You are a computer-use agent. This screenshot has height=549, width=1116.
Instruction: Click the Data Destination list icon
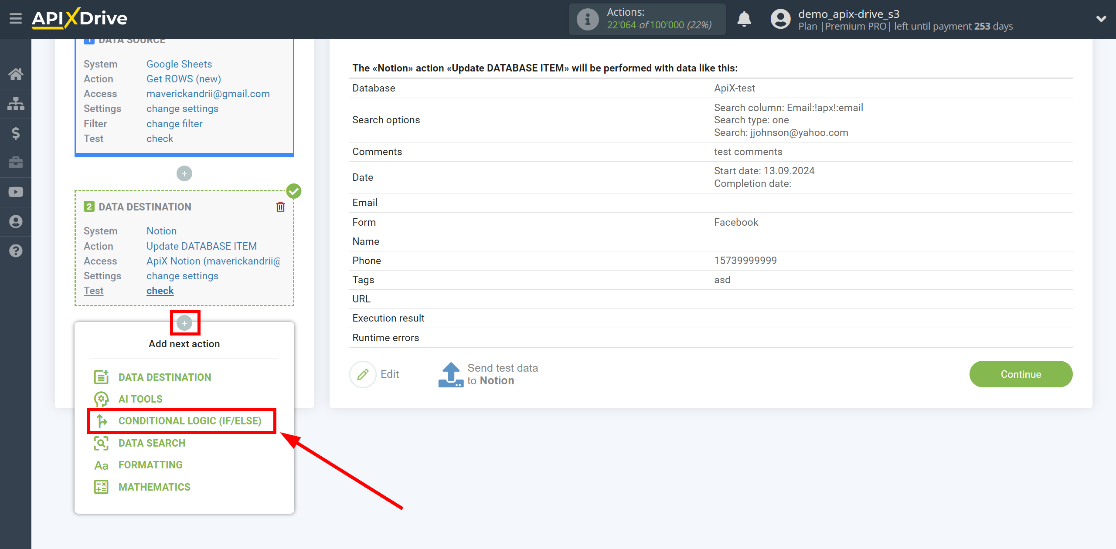coord(101,377)
